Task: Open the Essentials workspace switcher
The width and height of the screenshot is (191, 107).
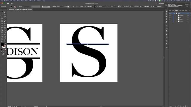Action: point(162,3)
